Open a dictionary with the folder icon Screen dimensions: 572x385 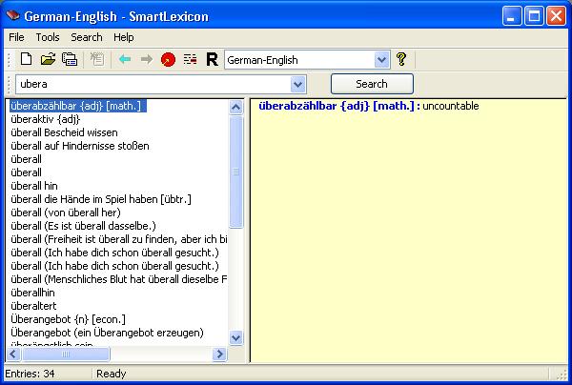[x=48, y=59]
